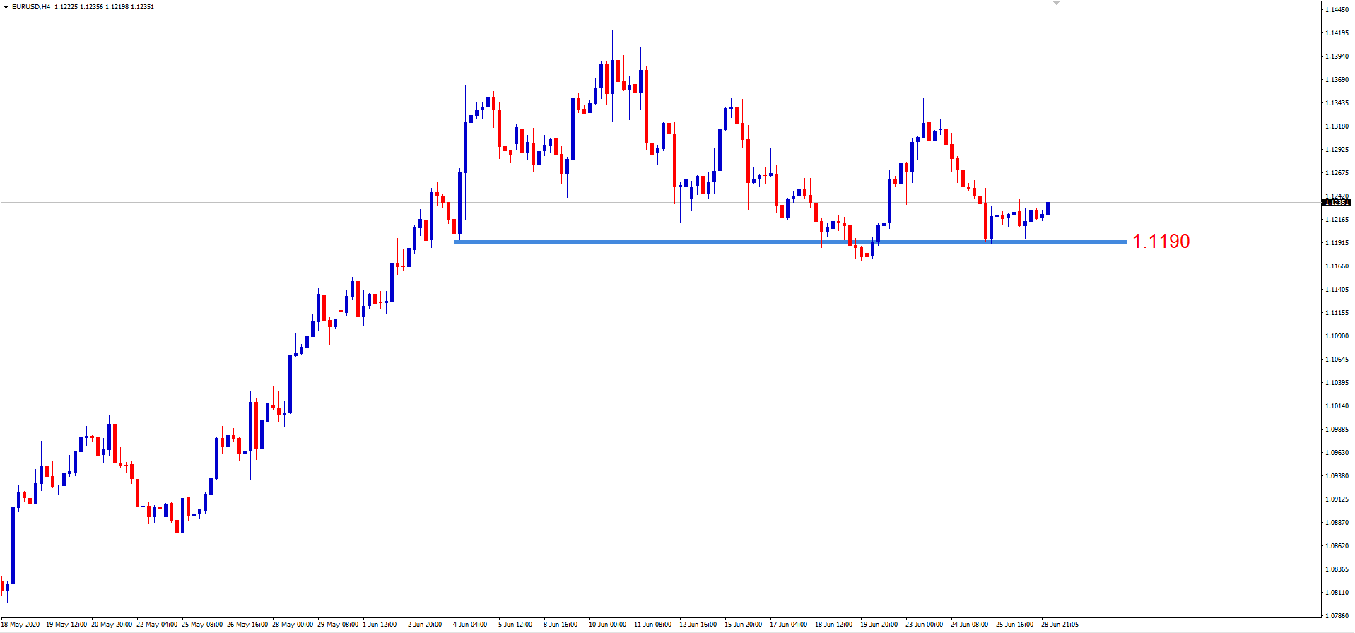The width and height of the screenshot is (1355, 633).
Task: Click the 1.13180 price scale label
Action: (1337, 126)
